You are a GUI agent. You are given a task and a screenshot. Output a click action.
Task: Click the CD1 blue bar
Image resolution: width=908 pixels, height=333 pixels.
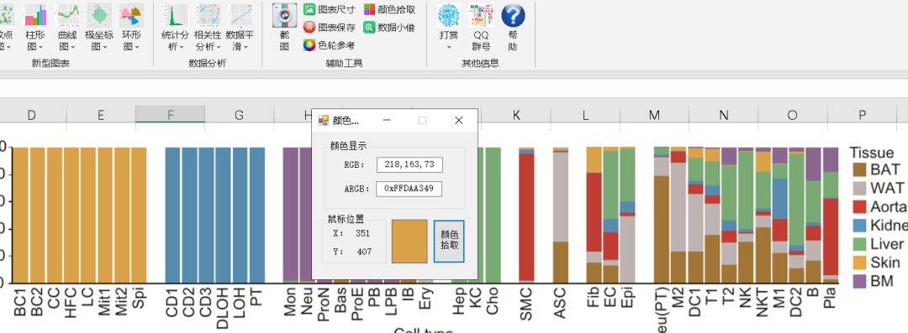pos(172,215)
